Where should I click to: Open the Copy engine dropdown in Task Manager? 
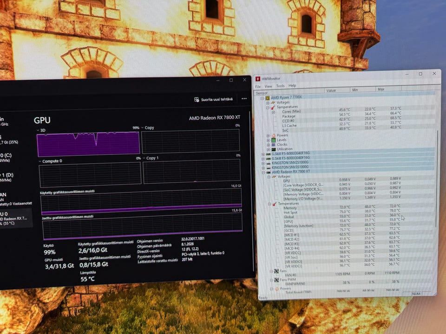click(143, 128)
